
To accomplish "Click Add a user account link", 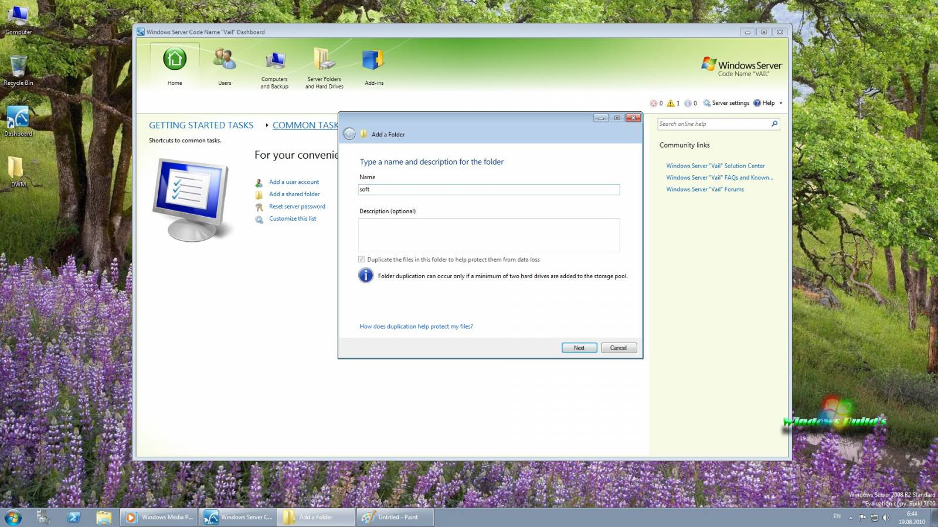I will tap(294, 182).
